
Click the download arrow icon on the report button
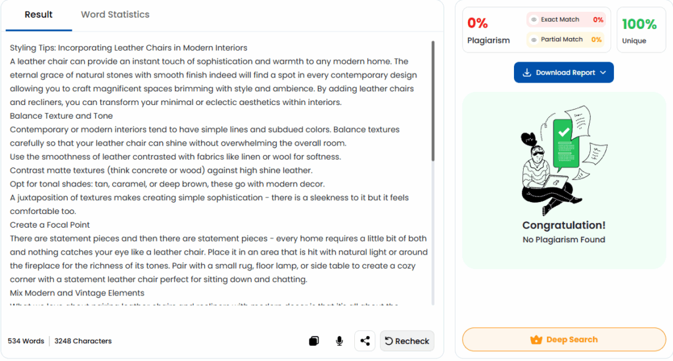526,73
